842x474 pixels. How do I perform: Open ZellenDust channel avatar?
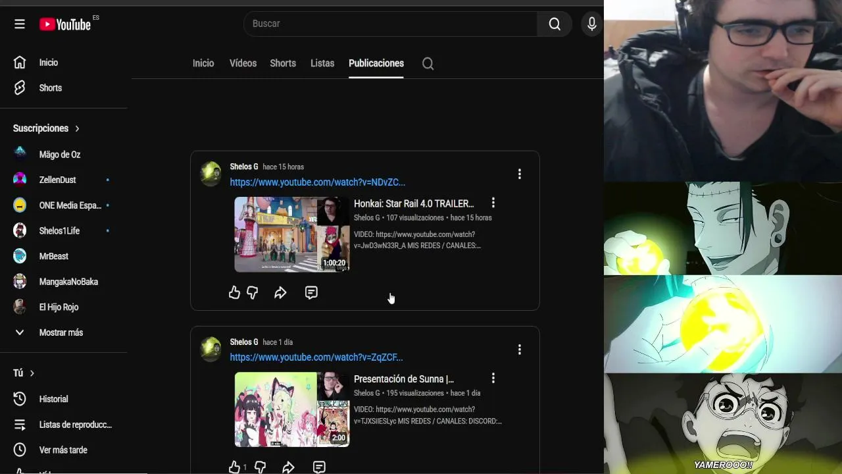[20, 180]
